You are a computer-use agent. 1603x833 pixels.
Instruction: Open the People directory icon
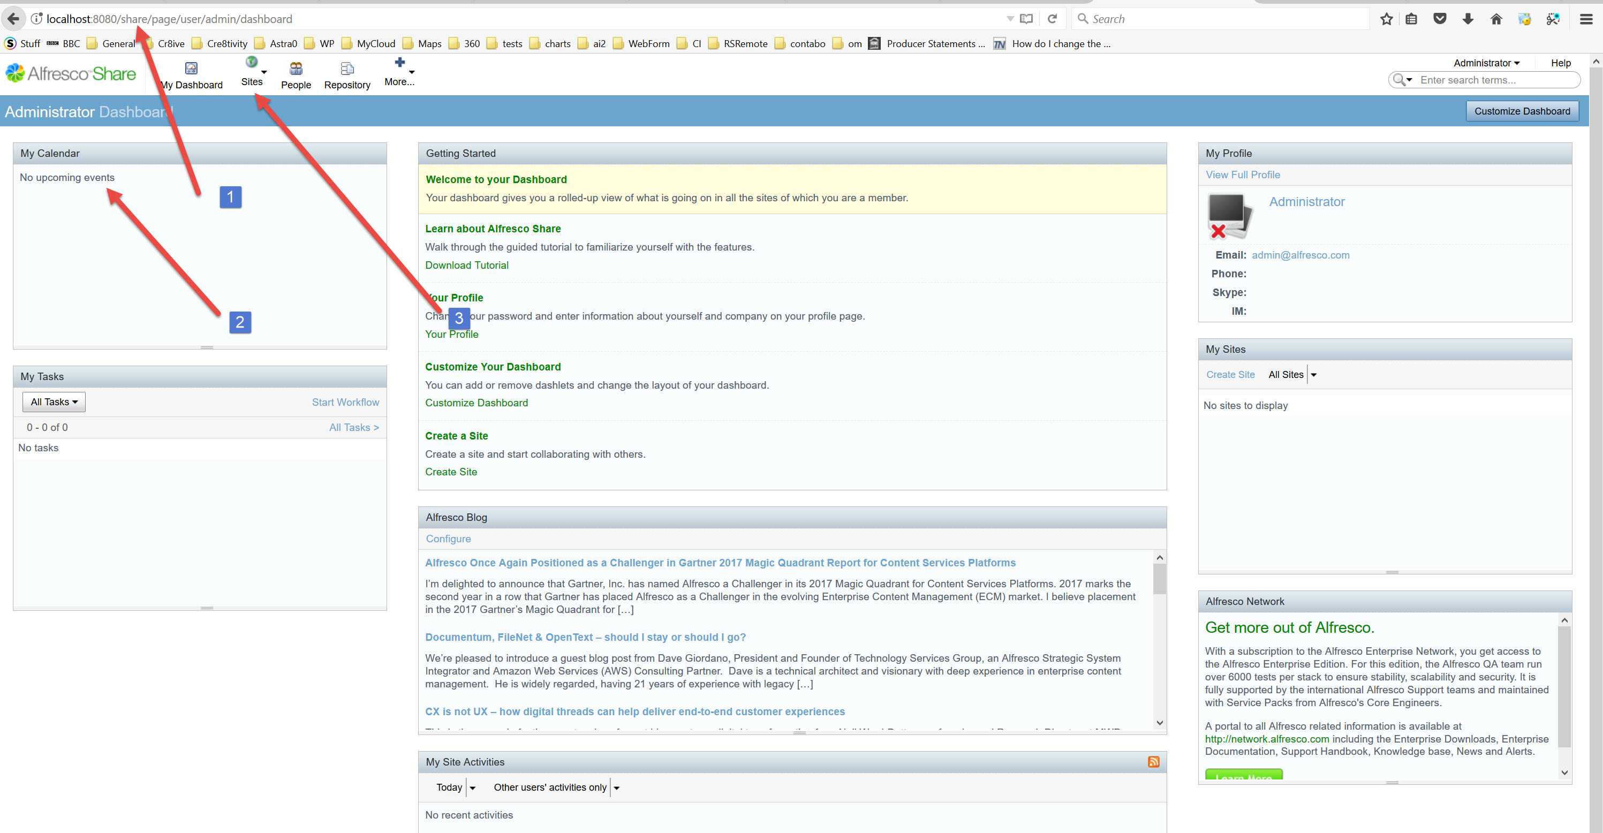click(296, 69)
